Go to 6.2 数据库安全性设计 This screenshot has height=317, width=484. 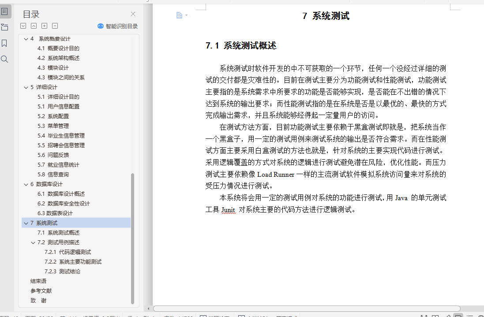(64, 204)
